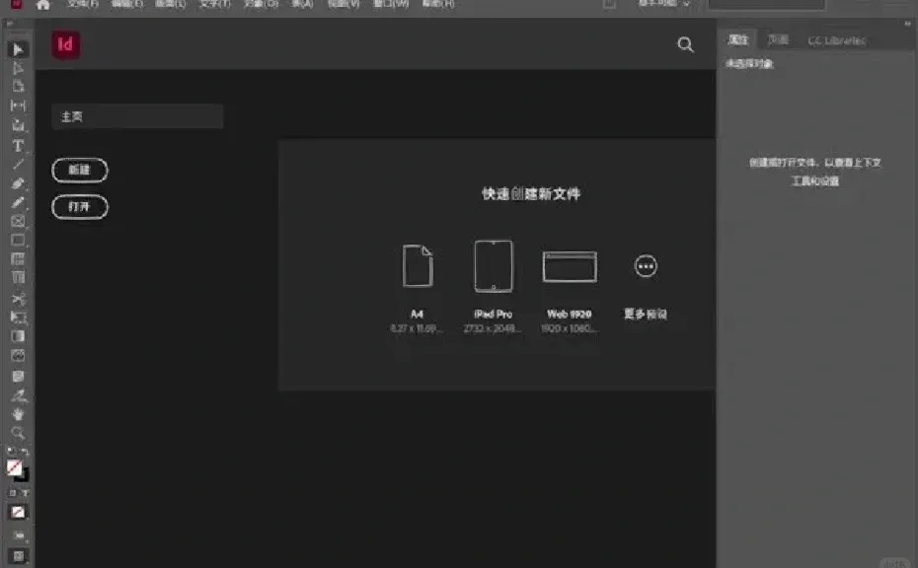Open the 文件 menu
This screenshot has width=918, height=568.
[x=84, y=4]
